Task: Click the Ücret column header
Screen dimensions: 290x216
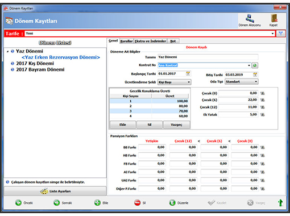Action: point(170,96)
